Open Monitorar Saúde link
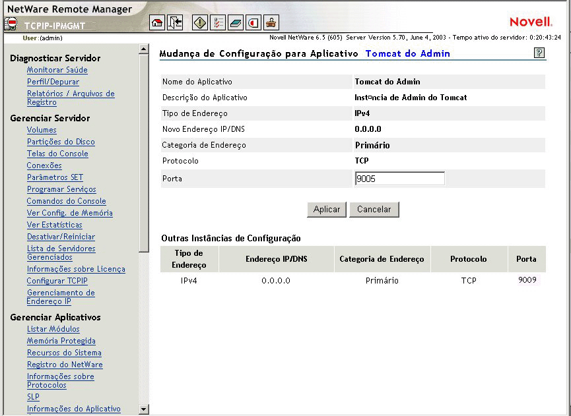571x416 pixels. click(57, 70)
